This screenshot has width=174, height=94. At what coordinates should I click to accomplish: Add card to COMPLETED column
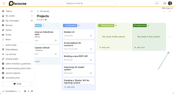click(x=139, y=47)
